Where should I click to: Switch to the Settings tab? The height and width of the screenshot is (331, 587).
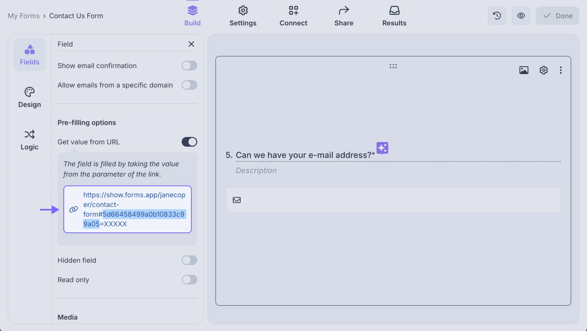pos(243,16)
